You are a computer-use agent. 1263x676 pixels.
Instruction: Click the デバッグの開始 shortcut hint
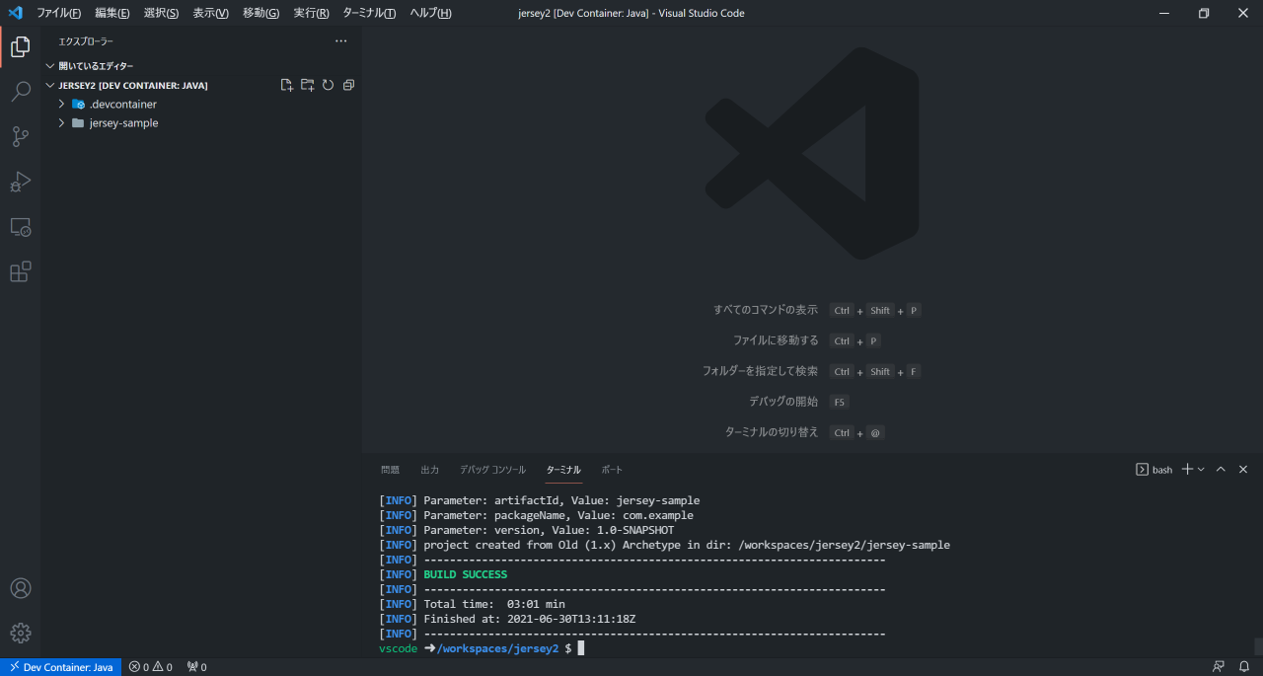tap(799, 402)
